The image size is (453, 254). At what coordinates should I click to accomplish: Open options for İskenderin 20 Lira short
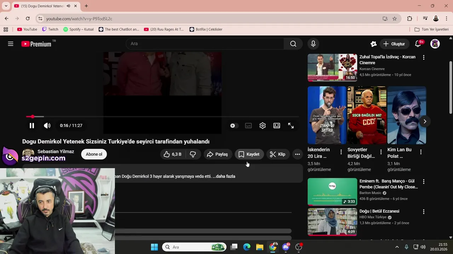(x=341, y=152)
